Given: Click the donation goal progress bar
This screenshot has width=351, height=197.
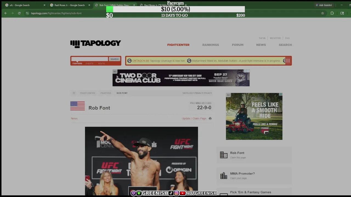Looking at the screenshot, I should point(175,9).
